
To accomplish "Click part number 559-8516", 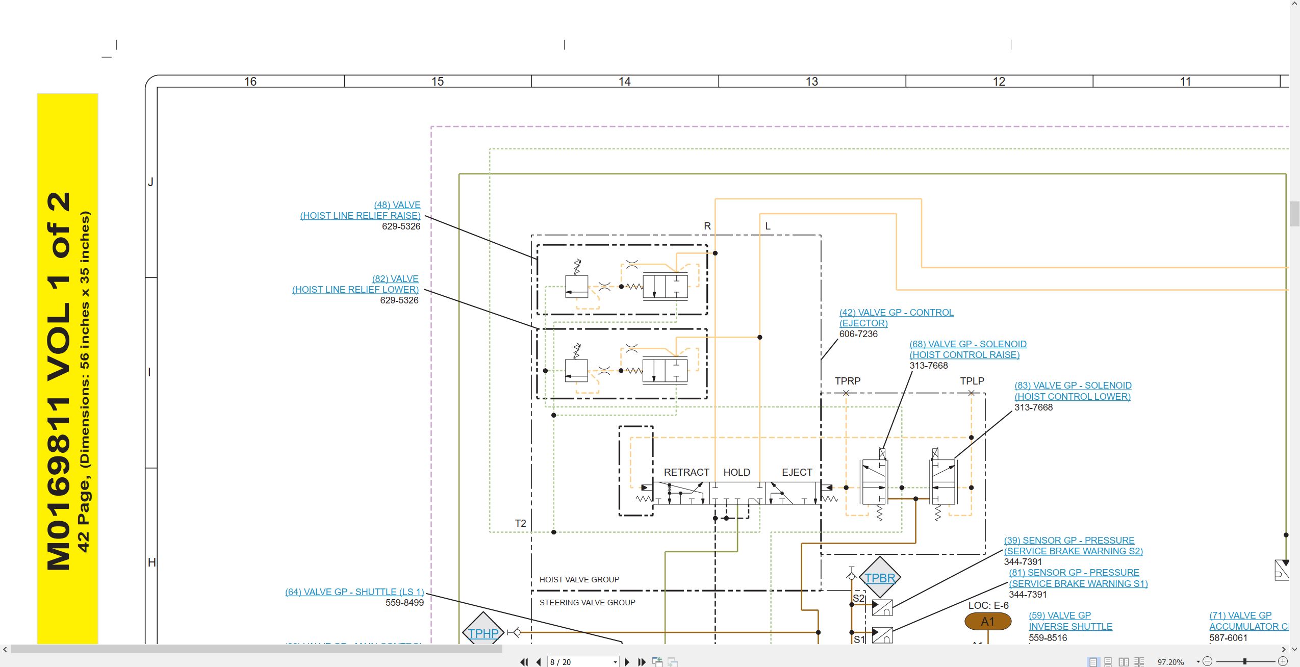I will [1048, 637].
